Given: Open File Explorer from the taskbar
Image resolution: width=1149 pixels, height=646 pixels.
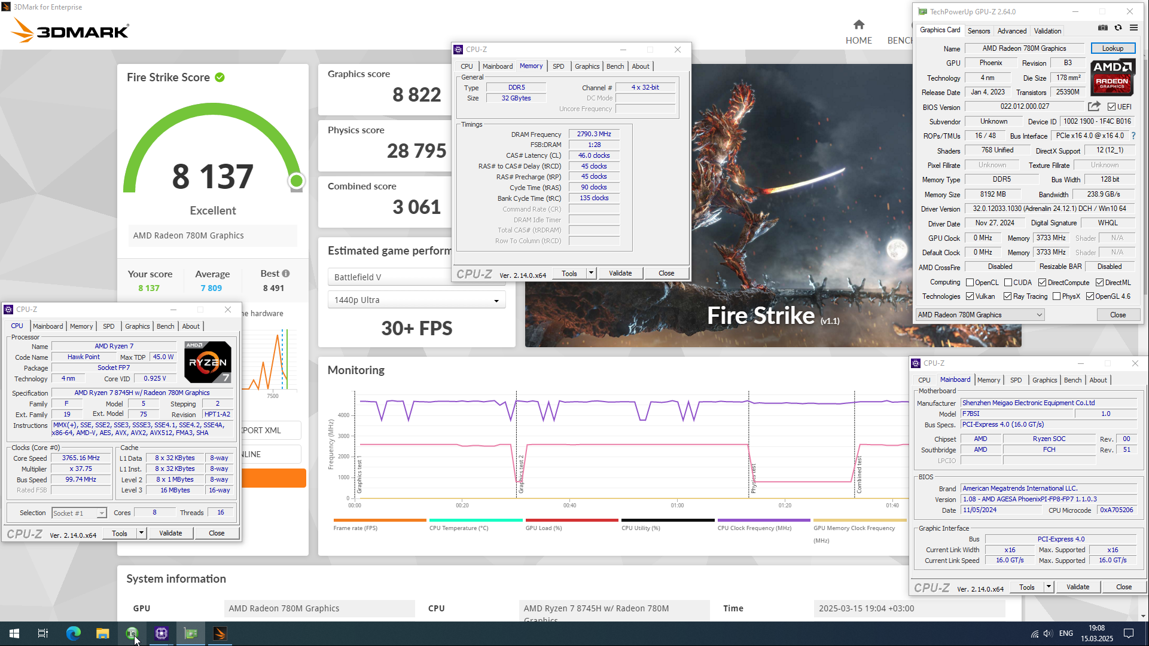Looking at the screenshot, I should pos(103,633).
